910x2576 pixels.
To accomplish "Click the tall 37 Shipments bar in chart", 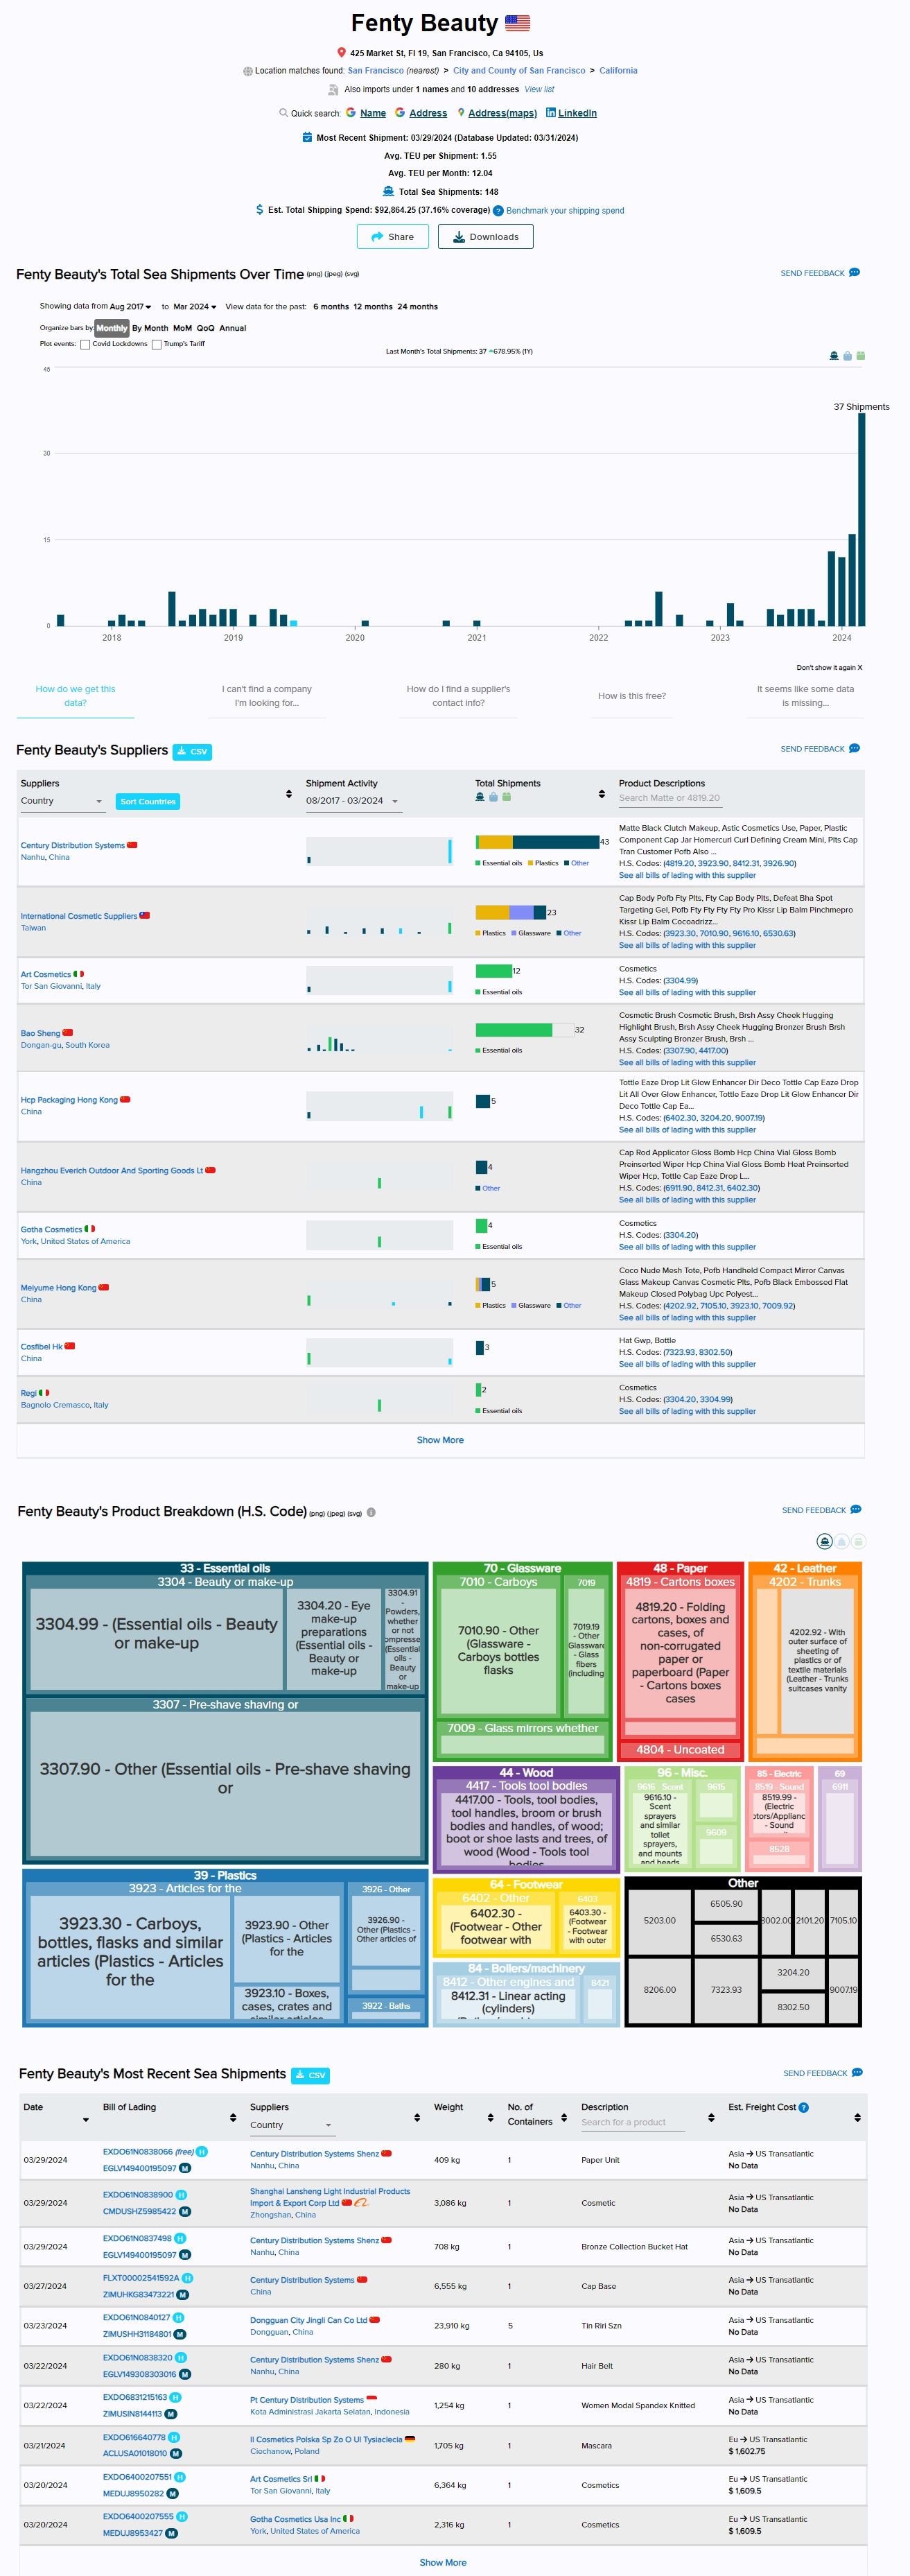I will tap(862, 519).
